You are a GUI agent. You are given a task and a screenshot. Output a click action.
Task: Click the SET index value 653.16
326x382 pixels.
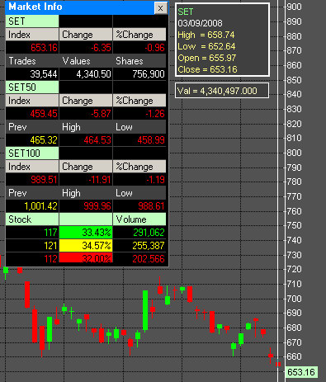pos(44,48)
